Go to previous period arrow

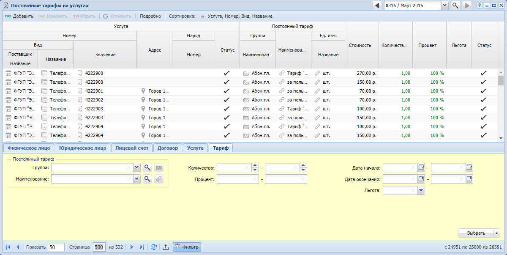(x=377, y=5)
